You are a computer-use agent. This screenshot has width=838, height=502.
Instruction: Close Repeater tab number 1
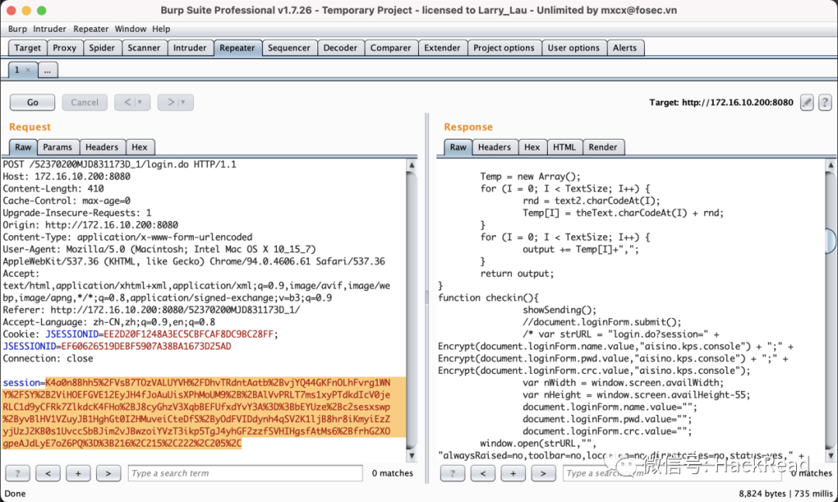[x=29, y=70]
